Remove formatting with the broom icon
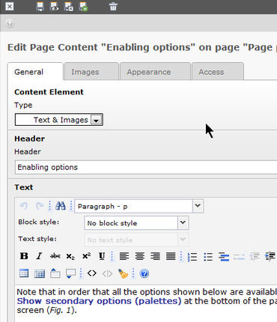277x322 pixels. pyautogui.click(x=123, y=273)
